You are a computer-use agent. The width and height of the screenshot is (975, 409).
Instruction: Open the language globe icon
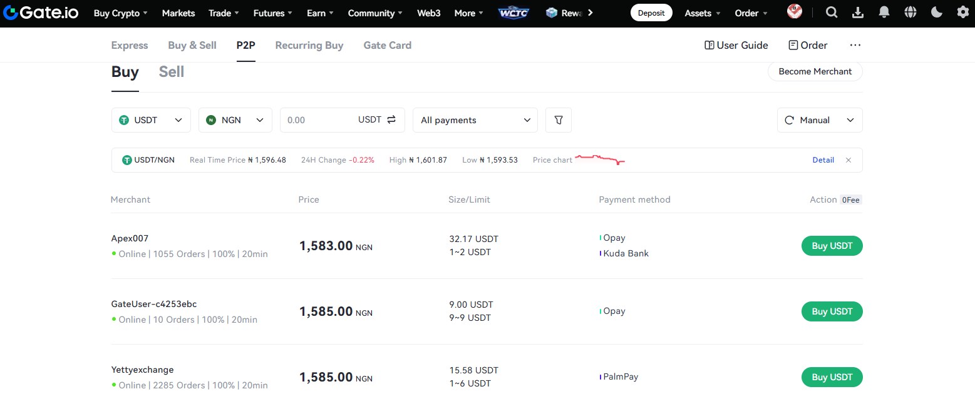tap(911, 13)
